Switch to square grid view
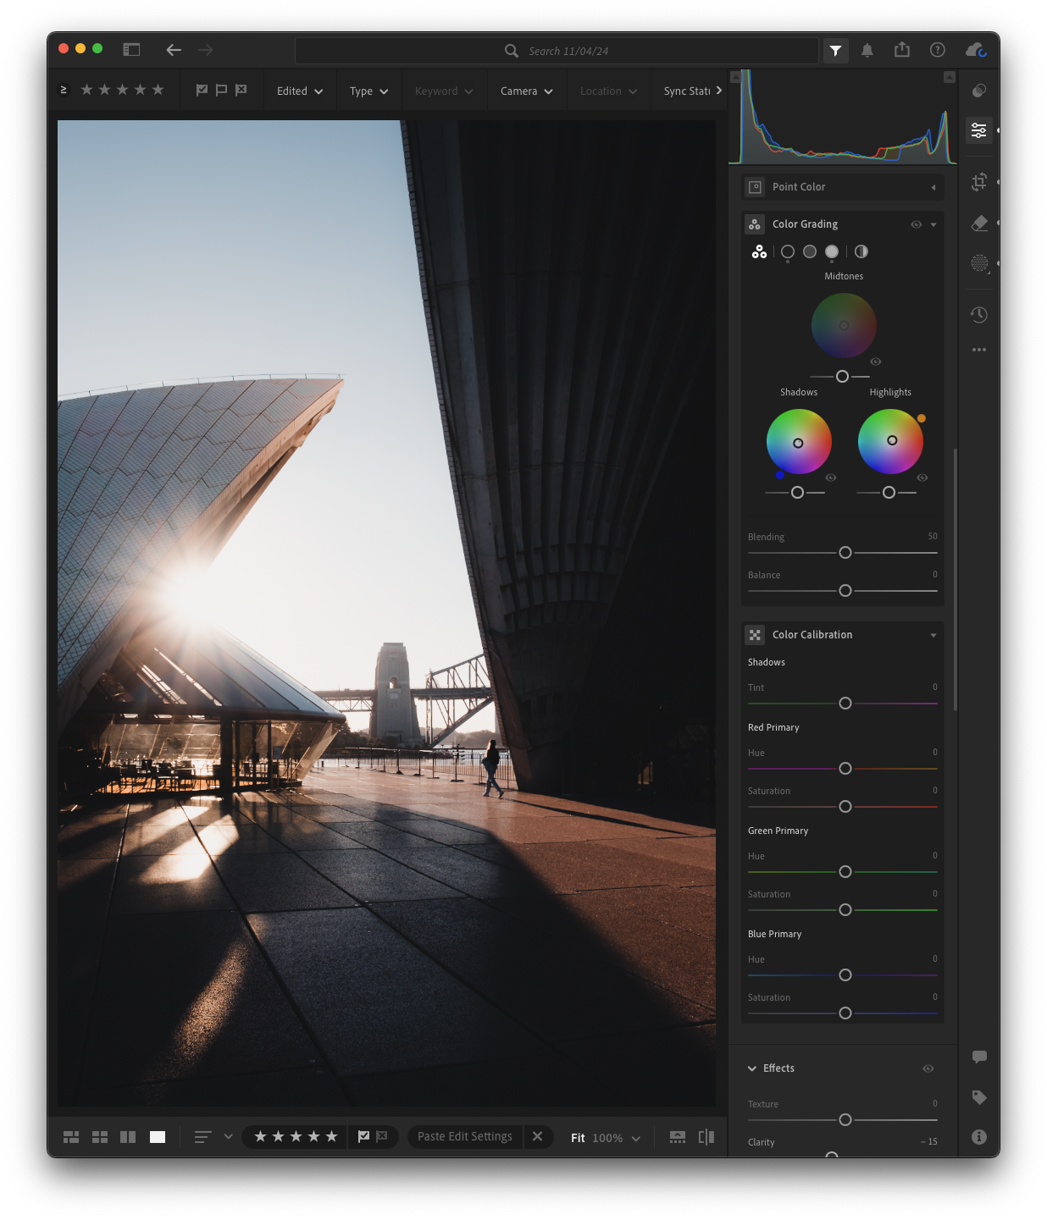The height and width of the screenshot is (1220, 1047). [100, 1137]
